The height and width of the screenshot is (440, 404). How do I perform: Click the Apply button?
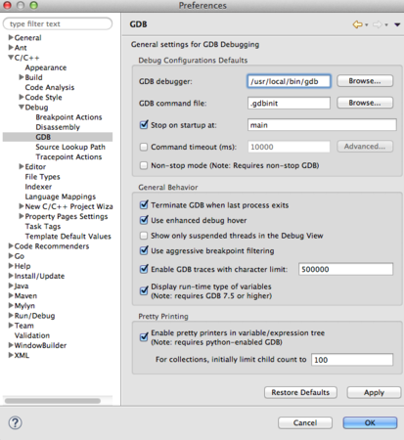pos(374,392)
